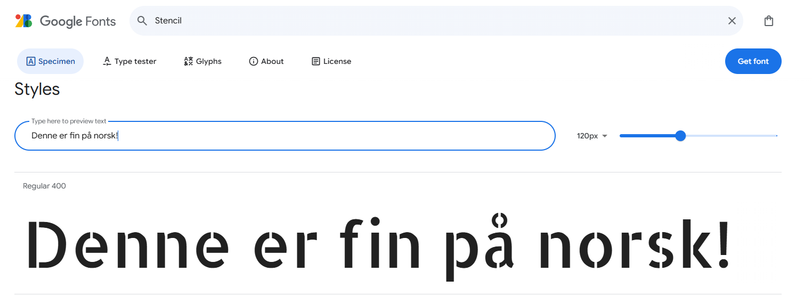
Task: Click the Google Fonts logo icon
Action: 23,21
